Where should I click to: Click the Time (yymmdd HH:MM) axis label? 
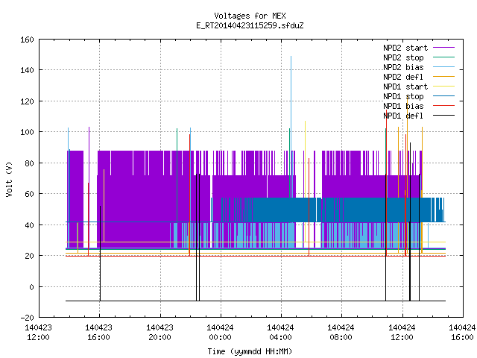250,351
